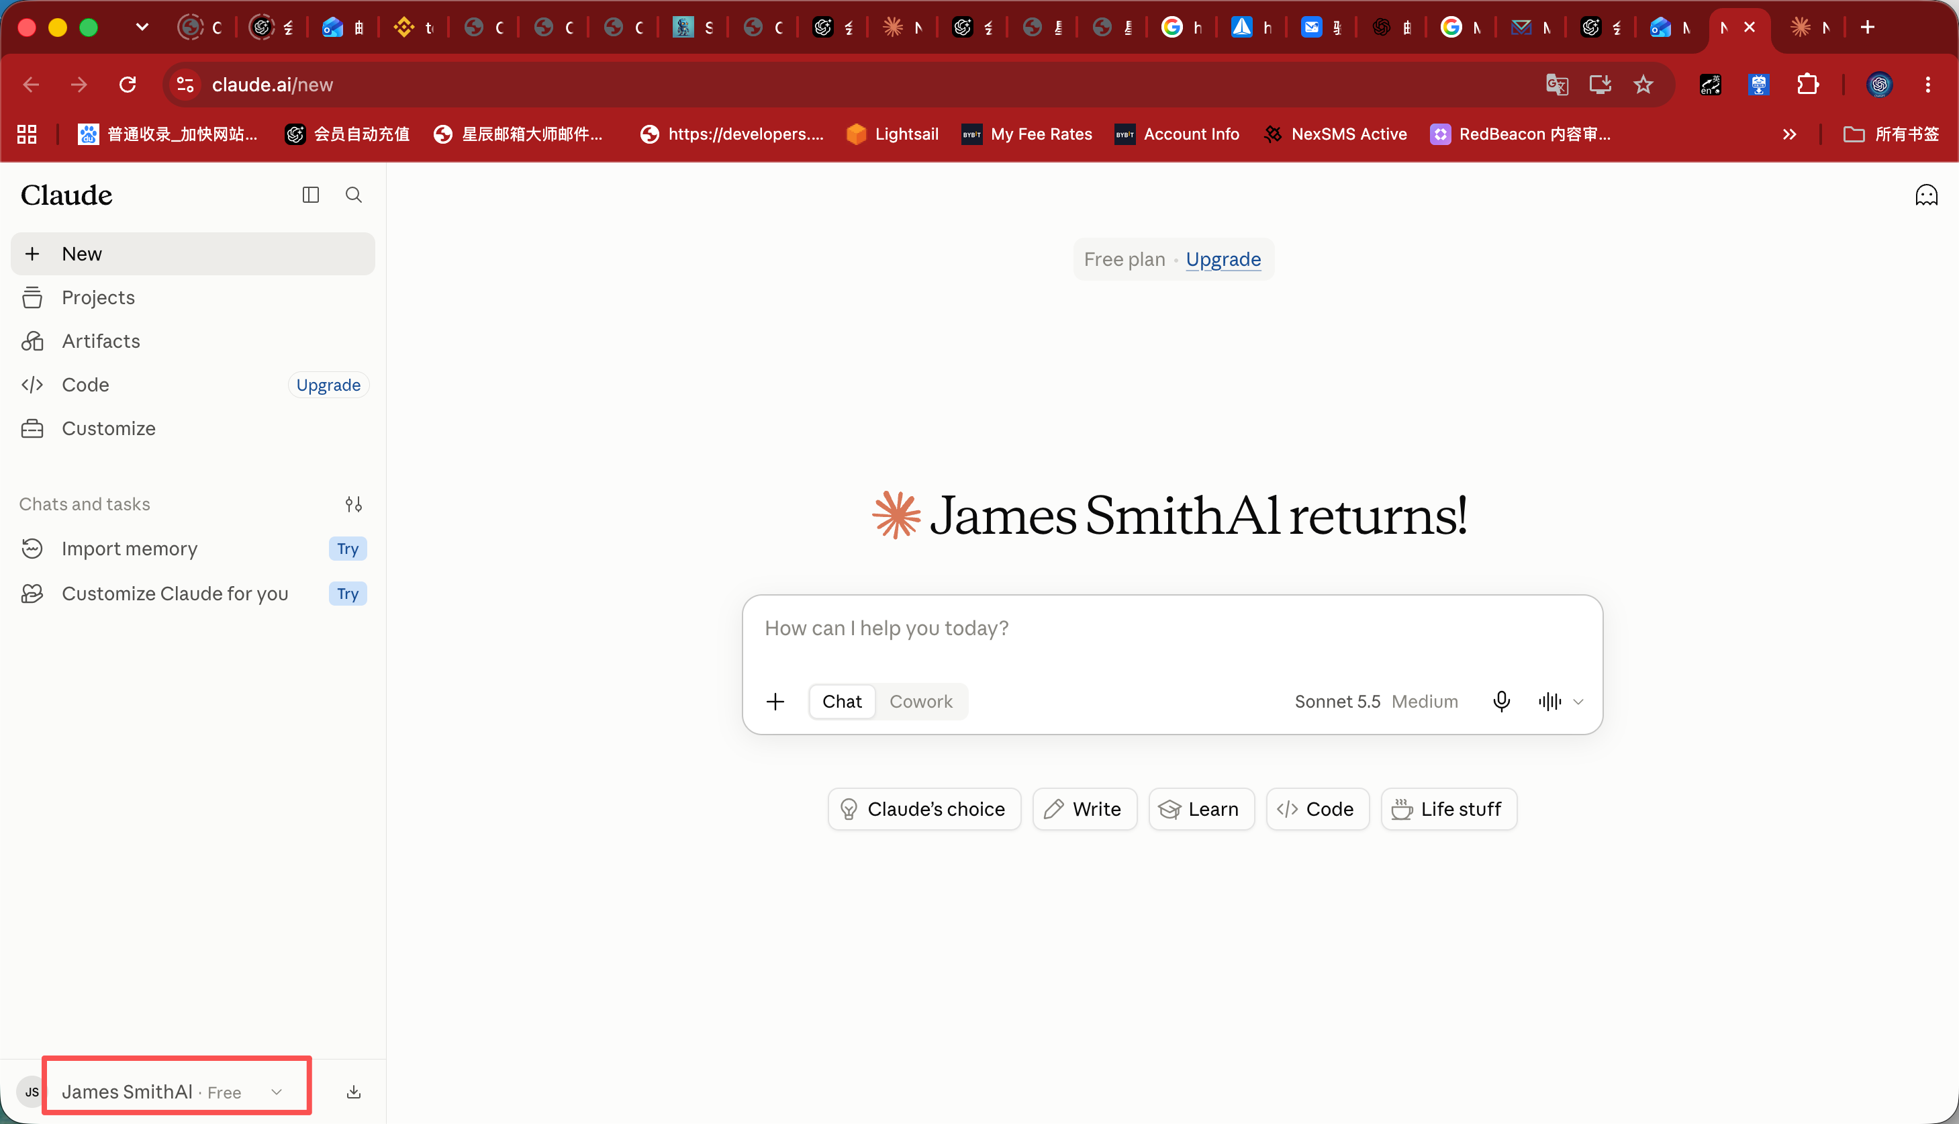1959x1124 pixels.
Task: Open the Account Info bookmark
Action: (x=1177, y=134)
